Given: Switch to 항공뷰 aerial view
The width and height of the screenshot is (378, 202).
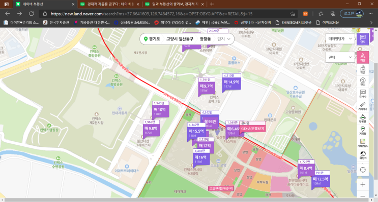Looking at the screenshot, I should click(363, 118).
